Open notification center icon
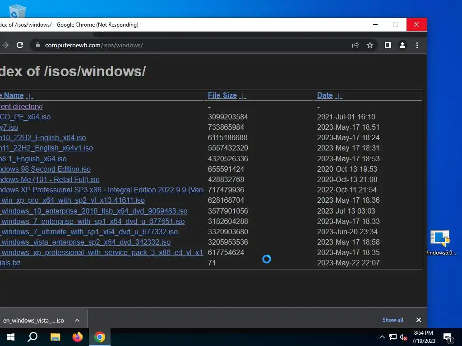Viewport: 462px width, 346px height. pos(448,337)
